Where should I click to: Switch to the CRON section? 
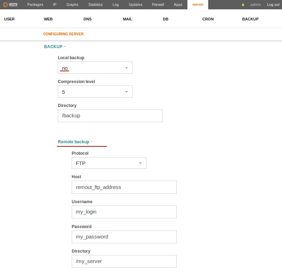208,19
